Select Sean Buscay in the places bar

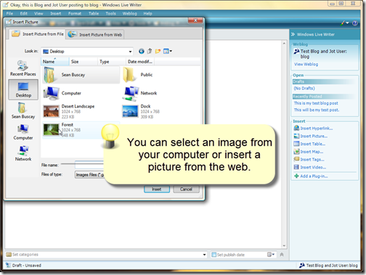pos(23,110)
